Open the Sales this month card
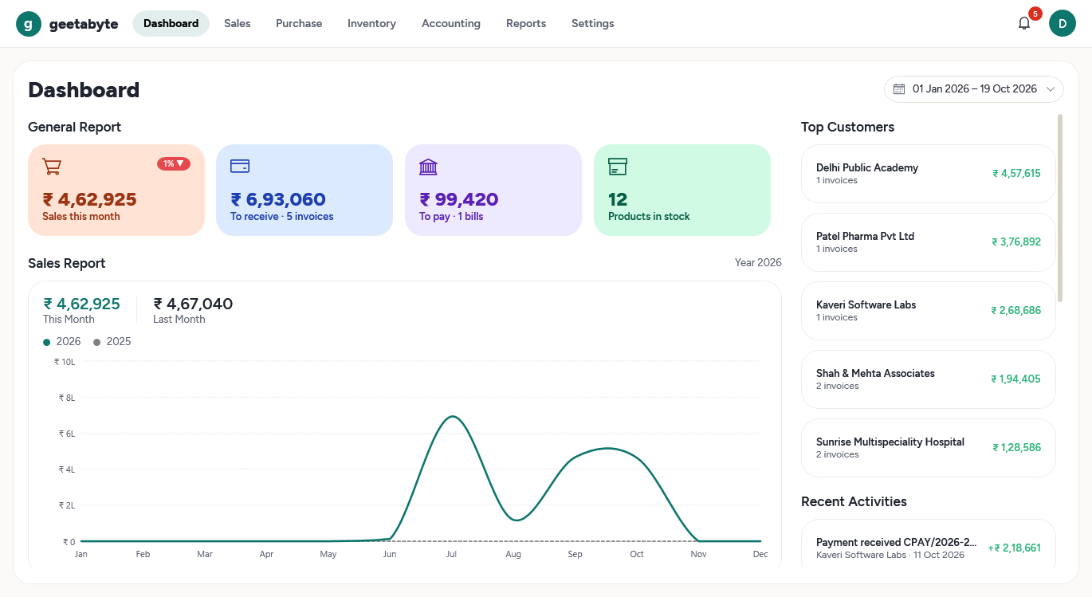This screenshot has height=597, width=1092. 116,190
